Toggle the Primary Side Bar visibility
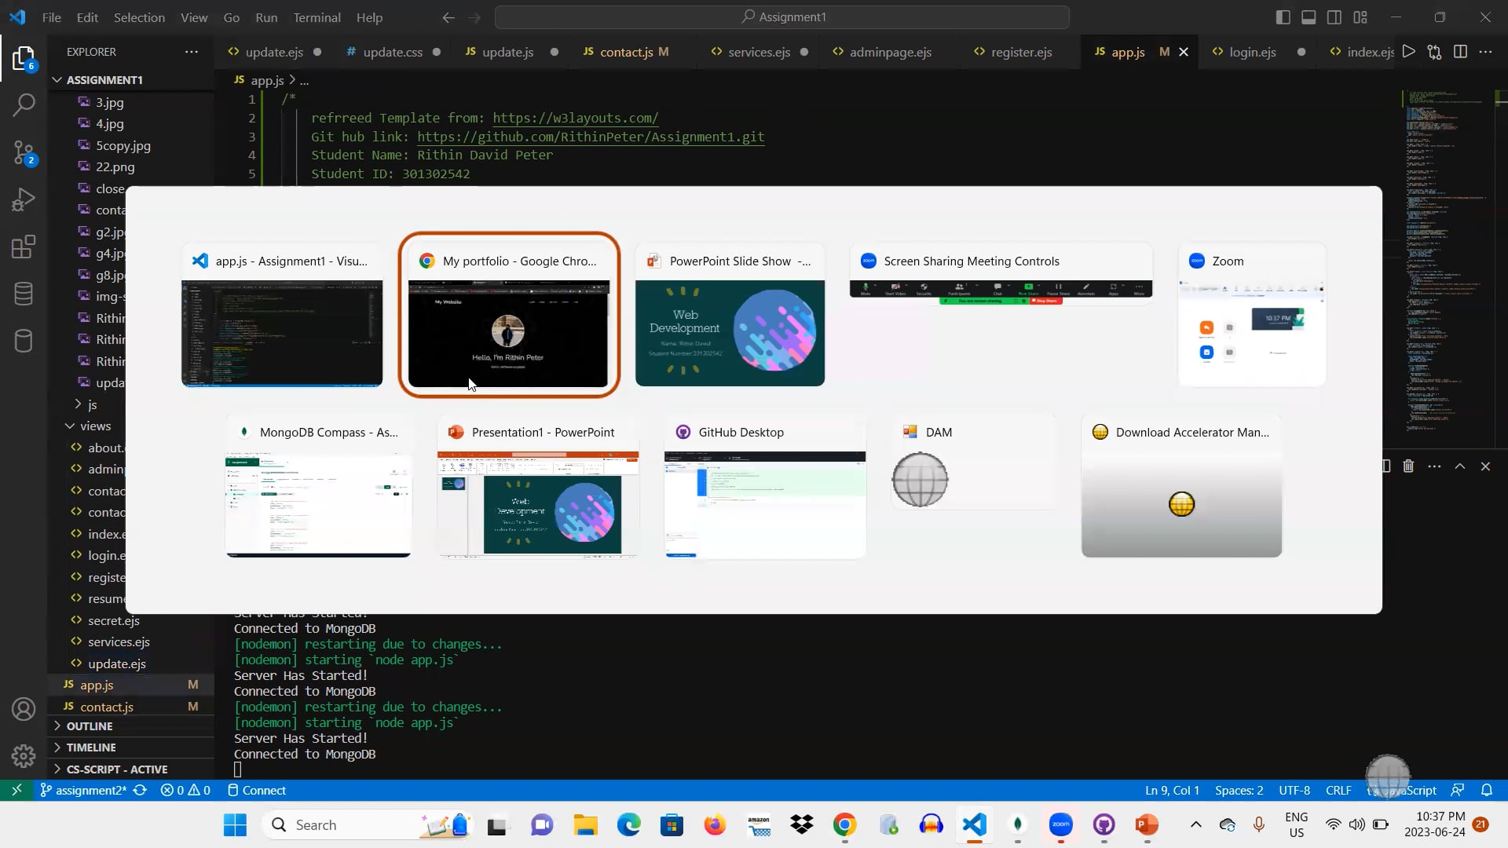The height and width of the screenshot is (848, 1508). pyautogui.click(x=1283, y=16)
